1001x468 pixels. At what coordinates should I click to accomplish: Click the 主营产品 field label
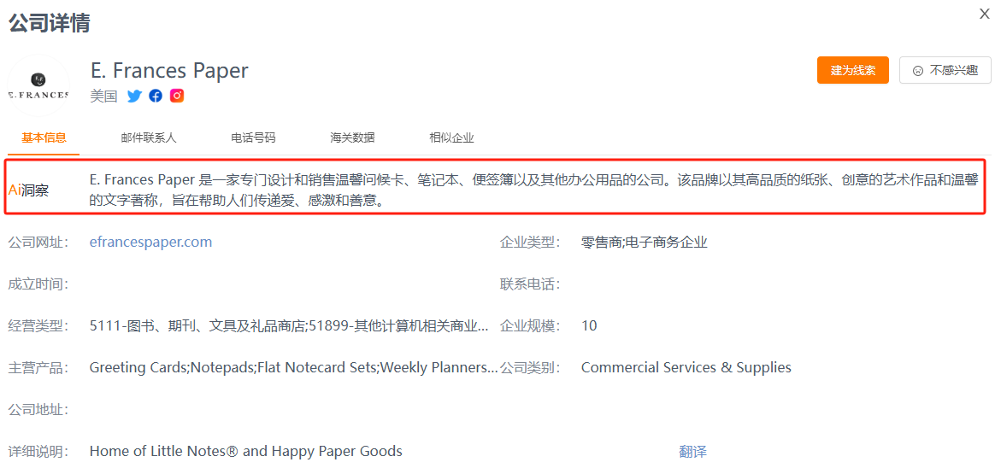point(38,368)
